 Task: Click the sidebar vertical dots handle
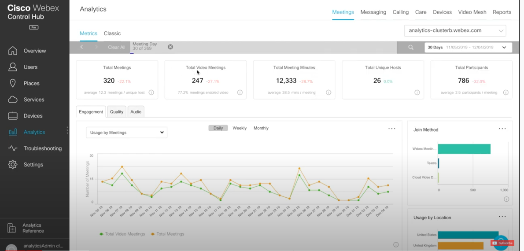67,130
